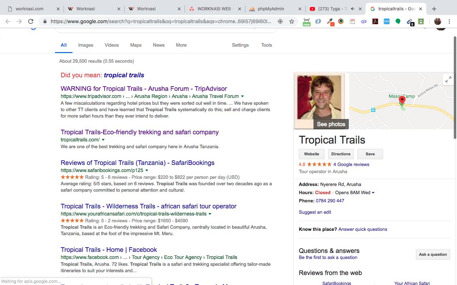The image size is (457, 285).
Task: Click phone number 0784 290 447
Action: point(330,201)
